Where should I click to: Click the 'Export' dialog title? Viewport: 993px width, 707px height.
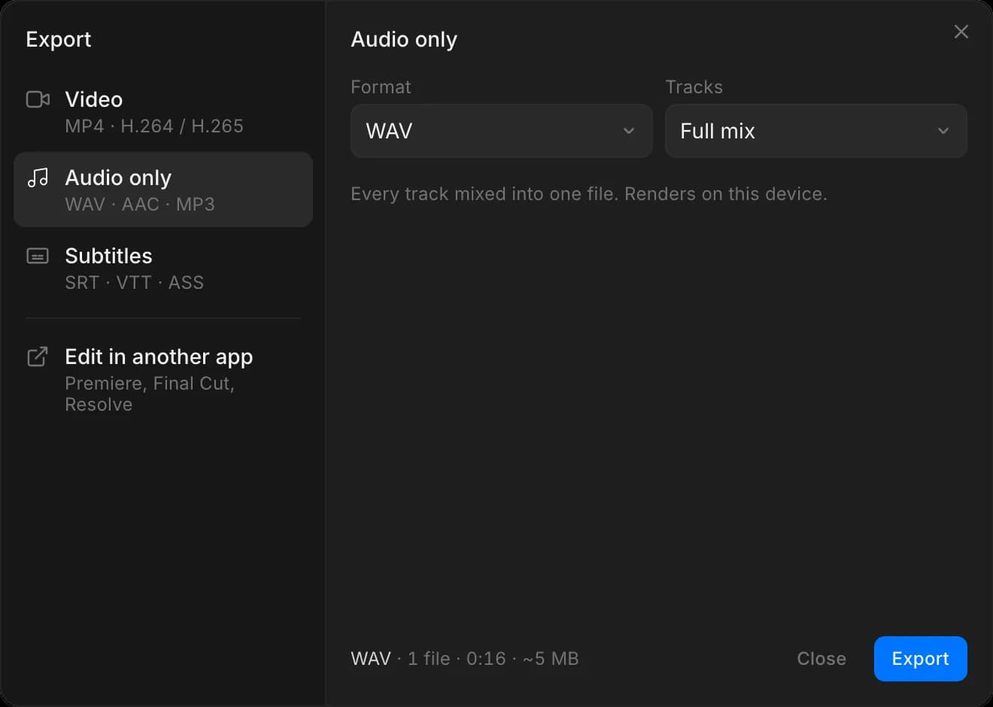(59, 39)
